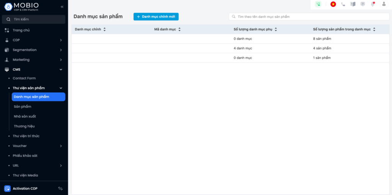392x195 pixels.
Task: Open Trang chủ home link
Action: (x=21, y=30)
